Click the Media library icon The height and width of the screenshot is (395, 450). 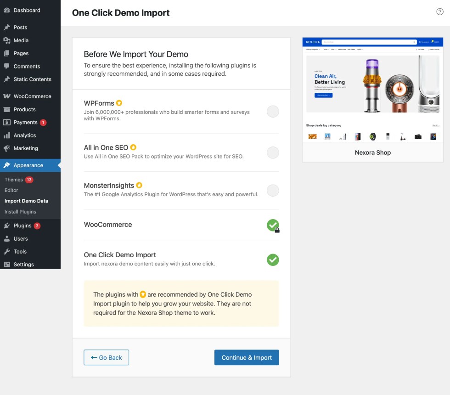[7, 40]
